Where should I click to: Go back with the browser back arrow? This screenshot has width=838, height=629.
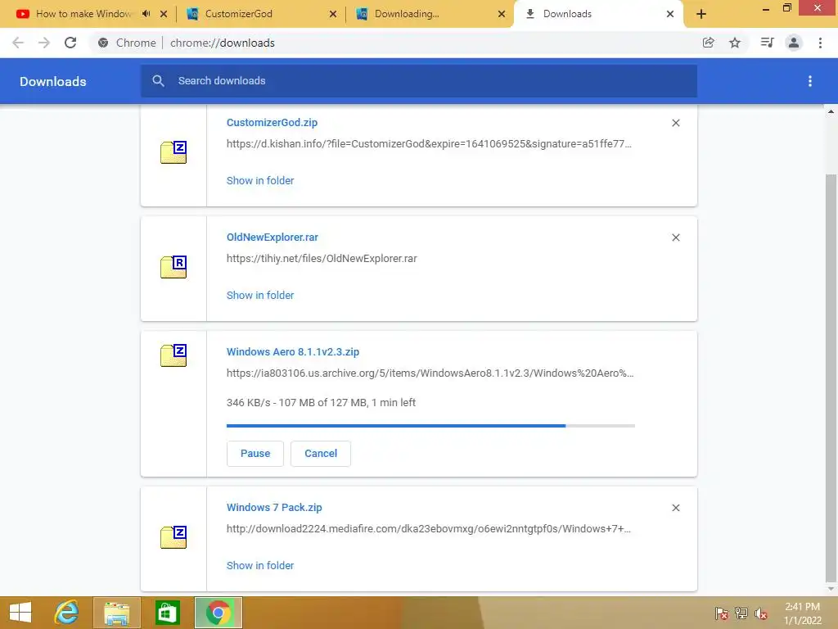[x=18, y=43]
